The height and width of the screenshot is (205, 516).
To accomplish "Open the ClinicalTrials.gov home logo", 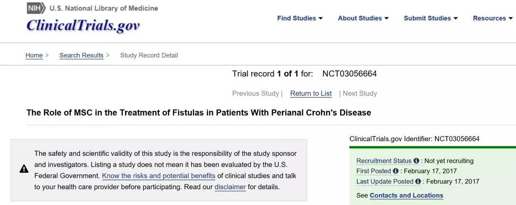I will pyautogui.click(x=83, y=25).
